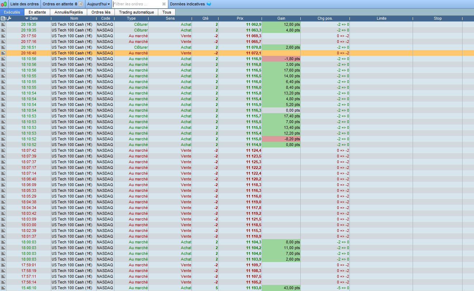Image resolution: width=474 pixels, height=291 pixels.
Task: Clear the order filter with the X icon
Action: click(x=164, y=4)
